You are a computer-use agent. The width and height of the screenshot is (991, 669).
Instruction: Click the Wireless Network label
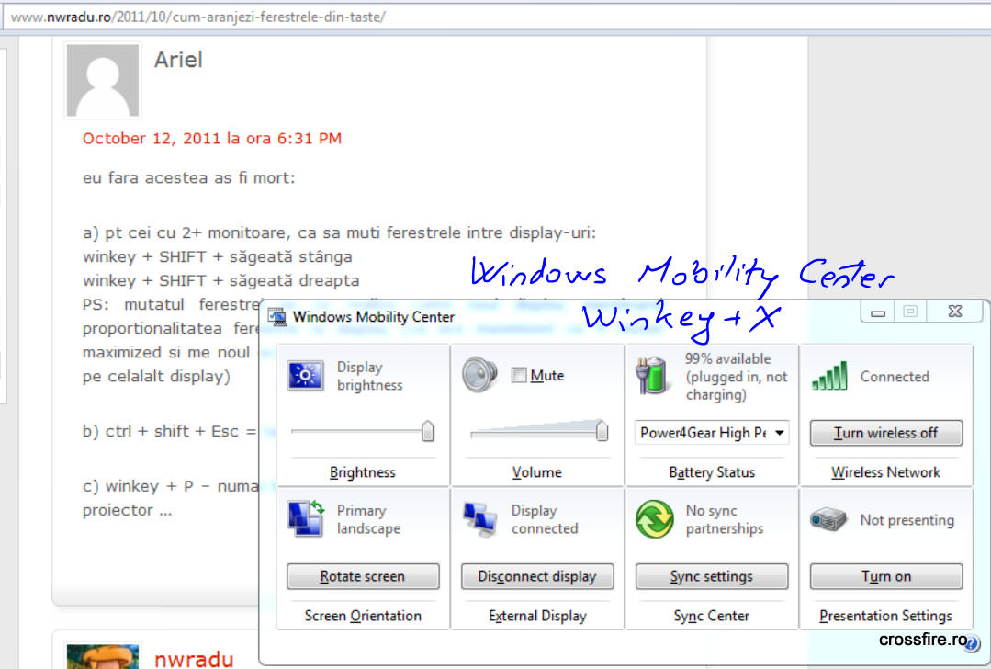[885, 472]
